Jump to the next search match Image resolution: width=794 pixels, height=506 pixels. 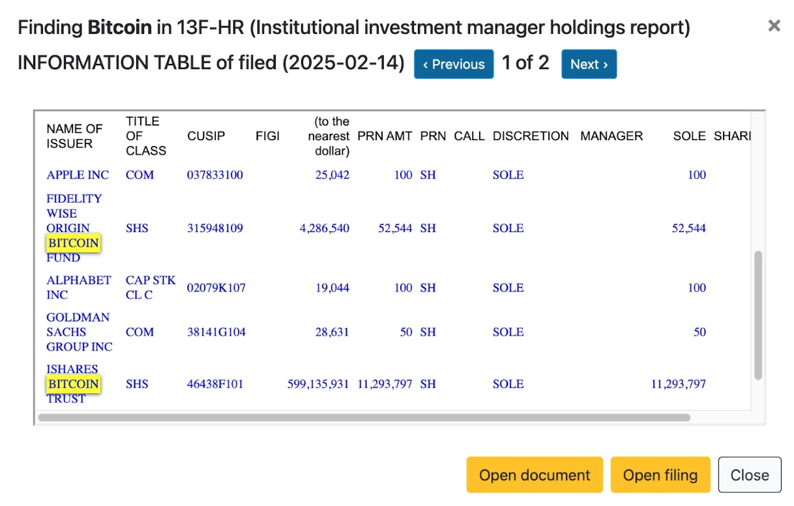coord(589,64)
